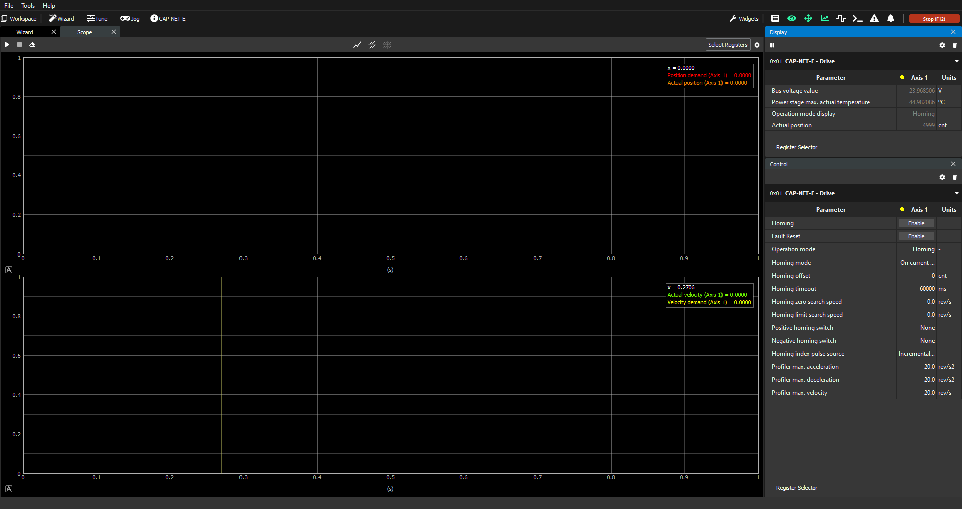Toggle autoscale on the lower plot
The image size is (962, 509).
click(x=9, y=489)
